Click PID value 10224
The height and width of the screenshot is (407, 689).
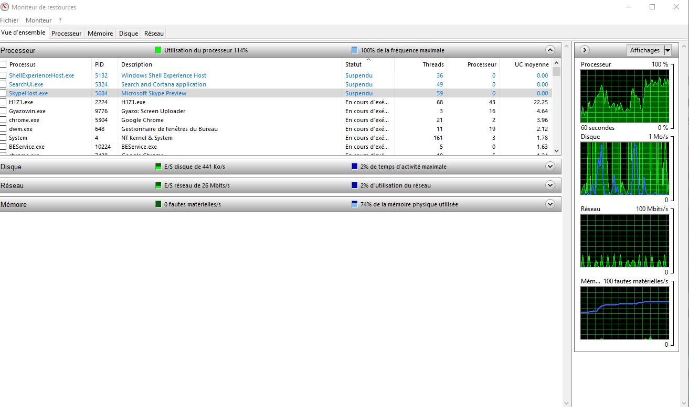tap(103, 147)
